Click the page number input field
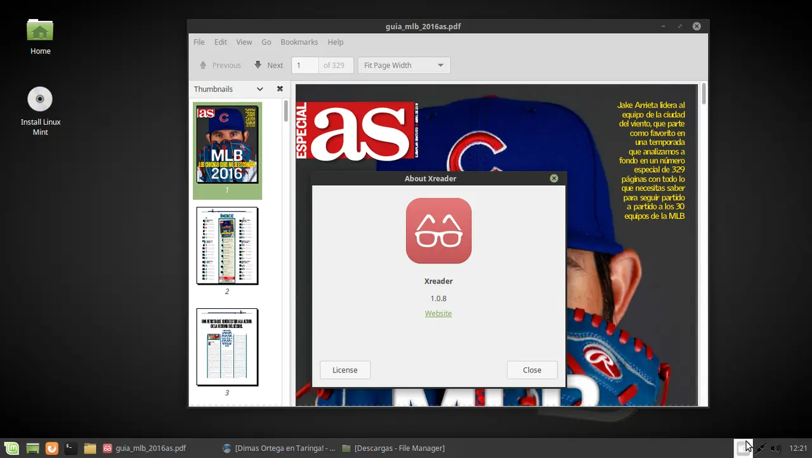The height and width of the screenshot is (458, 812). 304,65
